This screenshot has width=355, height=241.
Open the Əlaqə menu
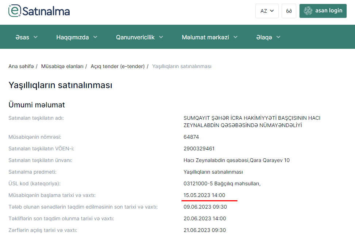pos(268,37)
